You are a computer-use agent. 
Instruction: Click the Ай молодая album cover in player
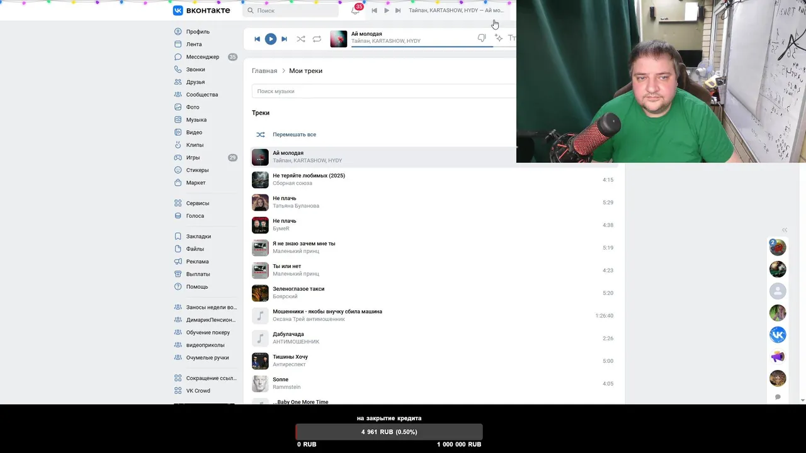(338, 38)
